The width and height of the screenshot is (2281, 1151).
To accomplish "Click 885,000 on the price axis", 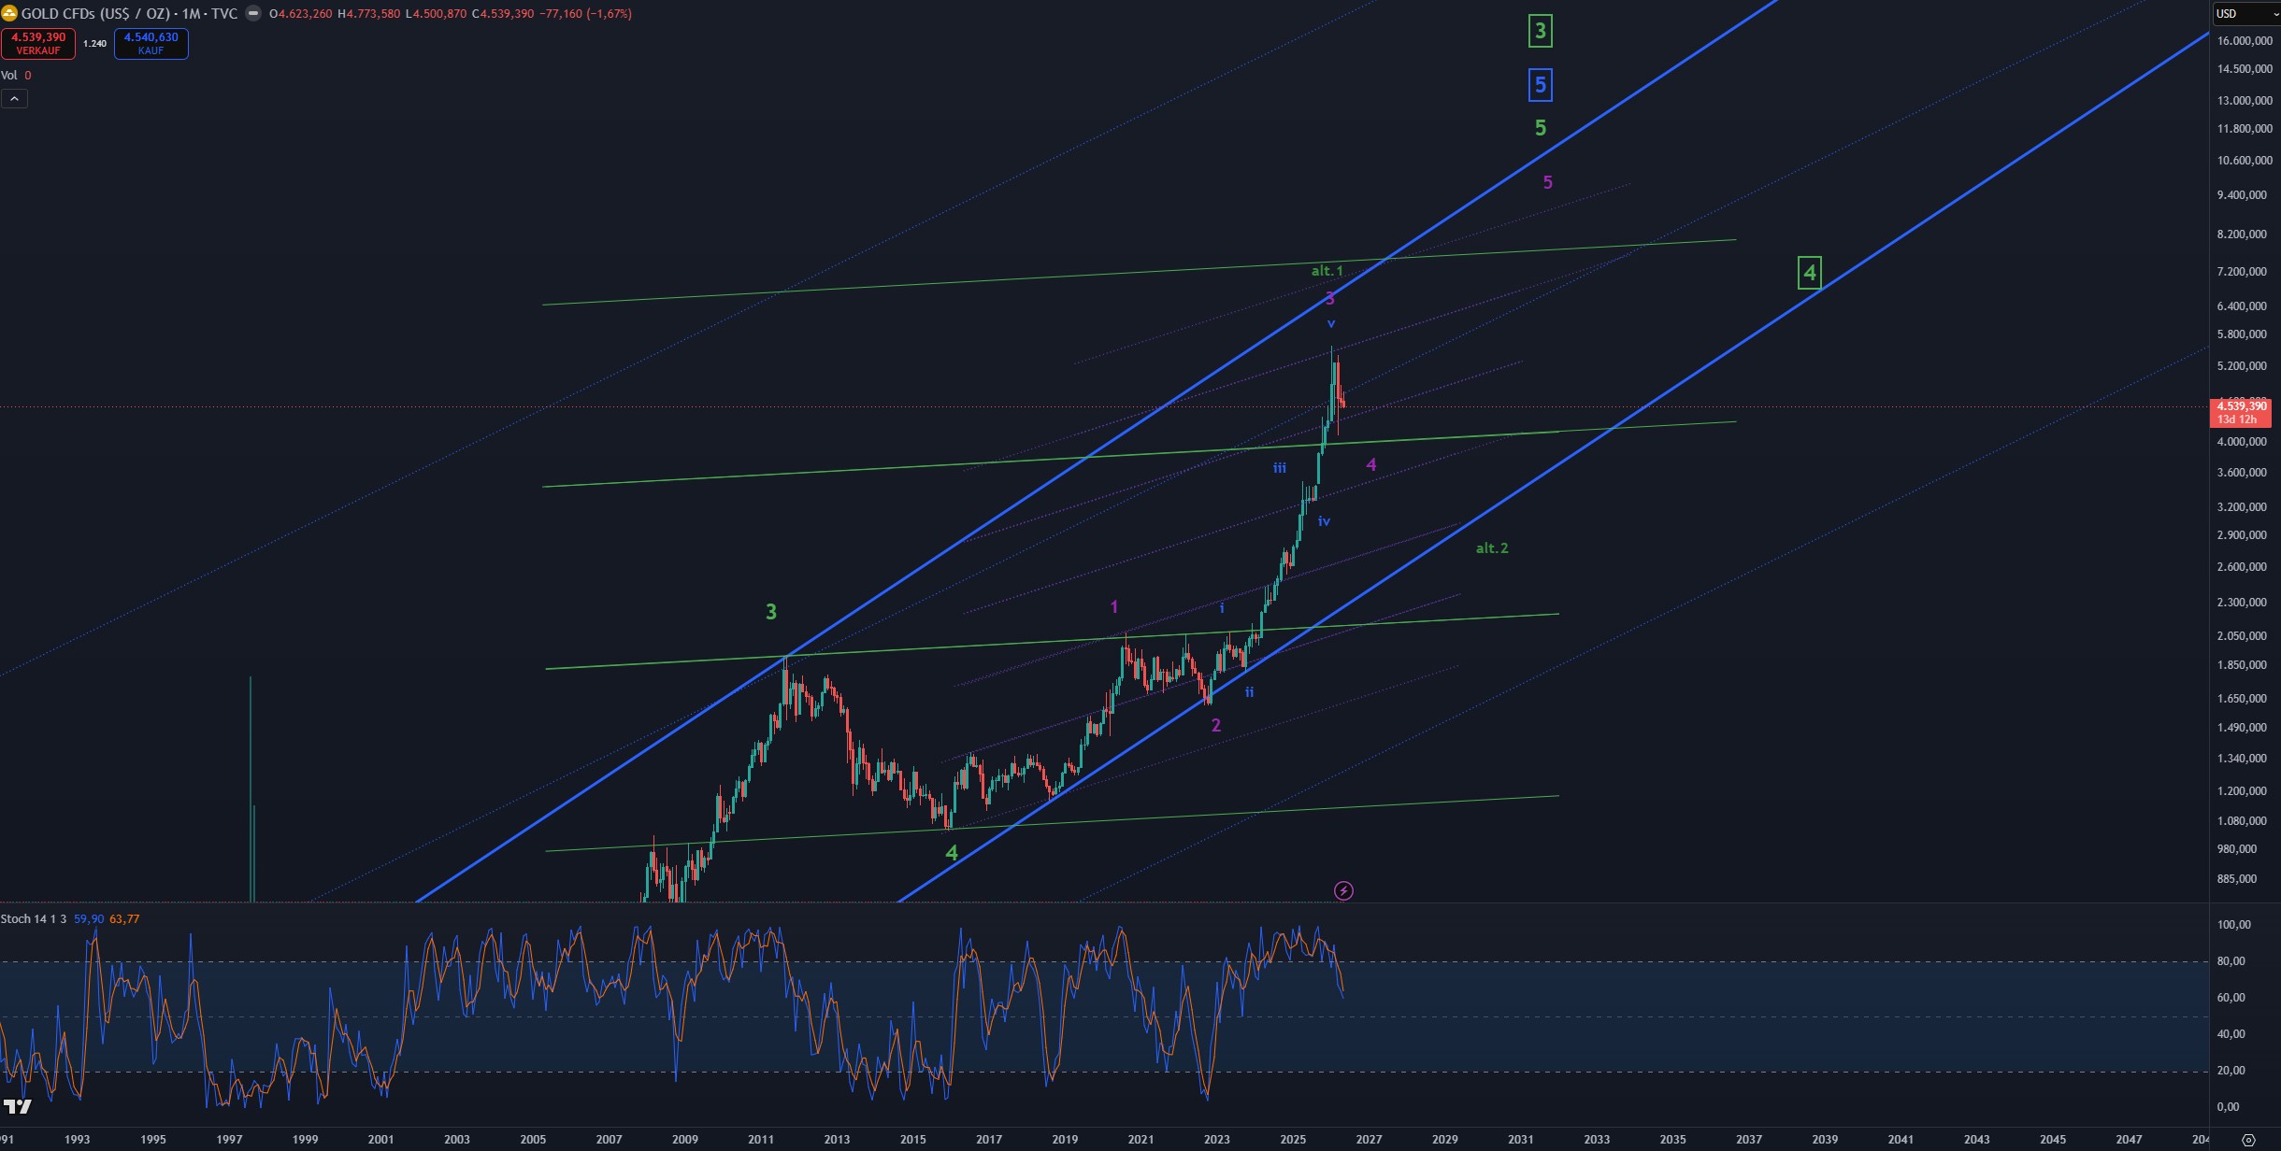I will [2237, 879].
